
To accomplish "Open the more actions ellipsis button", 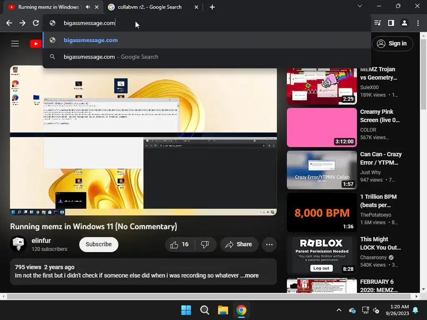I will click(x=269, y=244).
